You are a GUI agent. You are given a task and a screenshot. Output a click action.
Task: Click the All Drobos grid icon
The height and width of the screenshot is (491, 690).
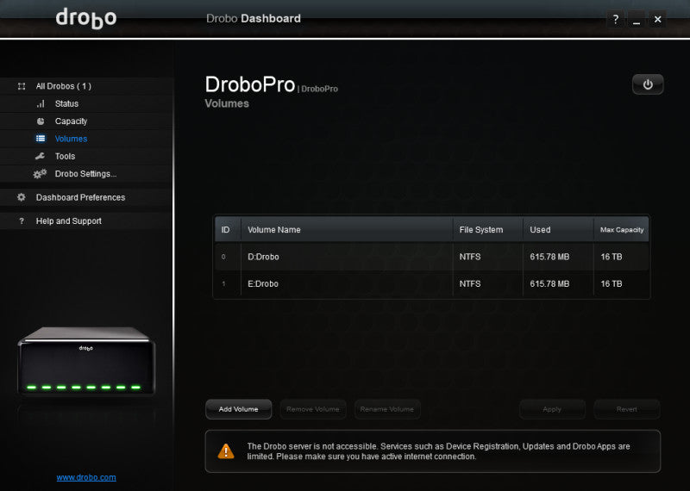pos(21,86)
